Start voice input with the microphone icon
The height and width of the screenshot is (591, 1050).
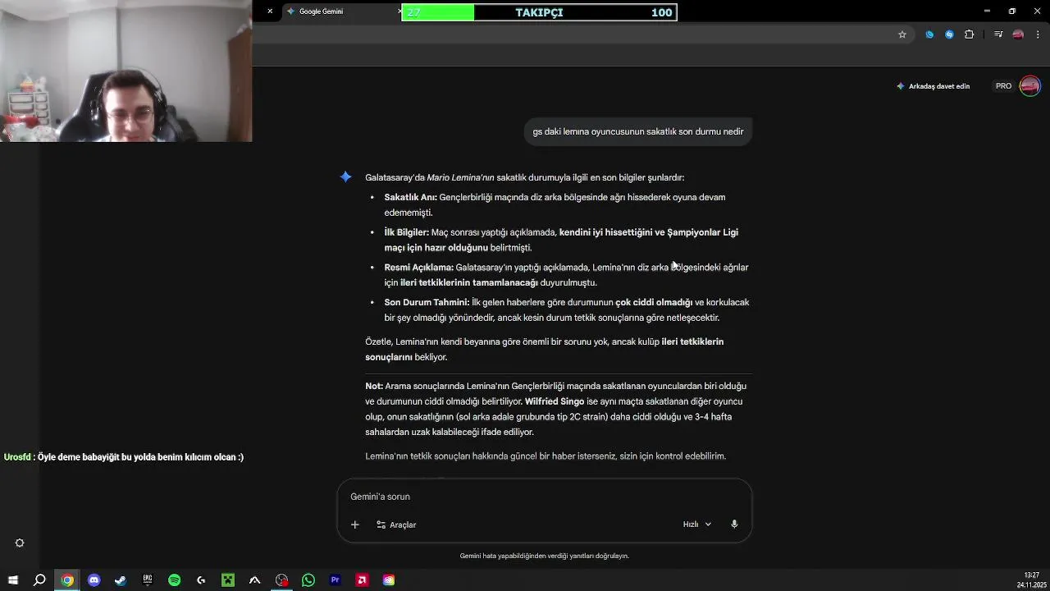coord(734,525)
